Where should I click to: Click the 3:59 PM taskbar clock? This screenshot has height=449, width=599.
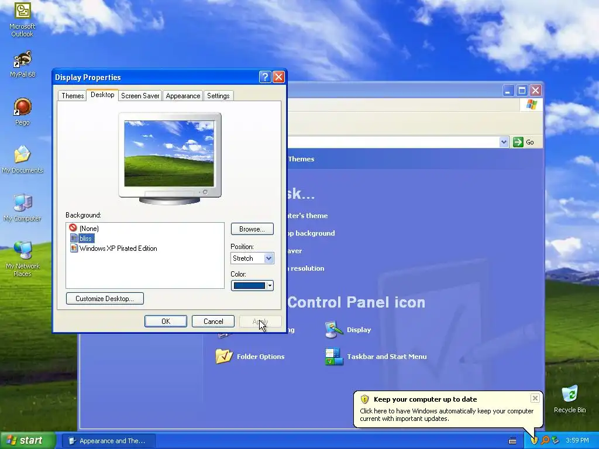pyautogui.click(x=577, y=441)
